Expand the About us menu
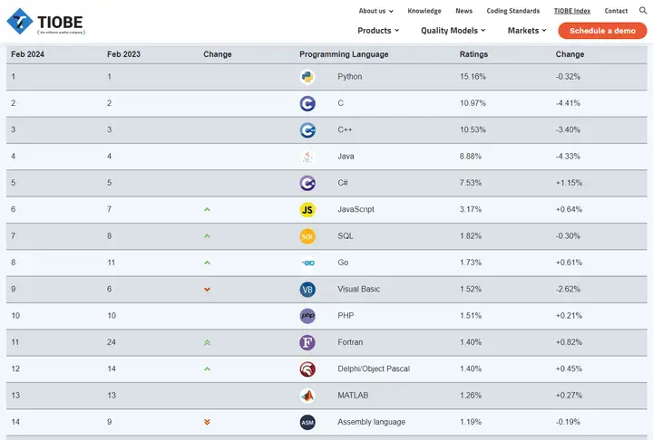 click(x=375, y=11)
